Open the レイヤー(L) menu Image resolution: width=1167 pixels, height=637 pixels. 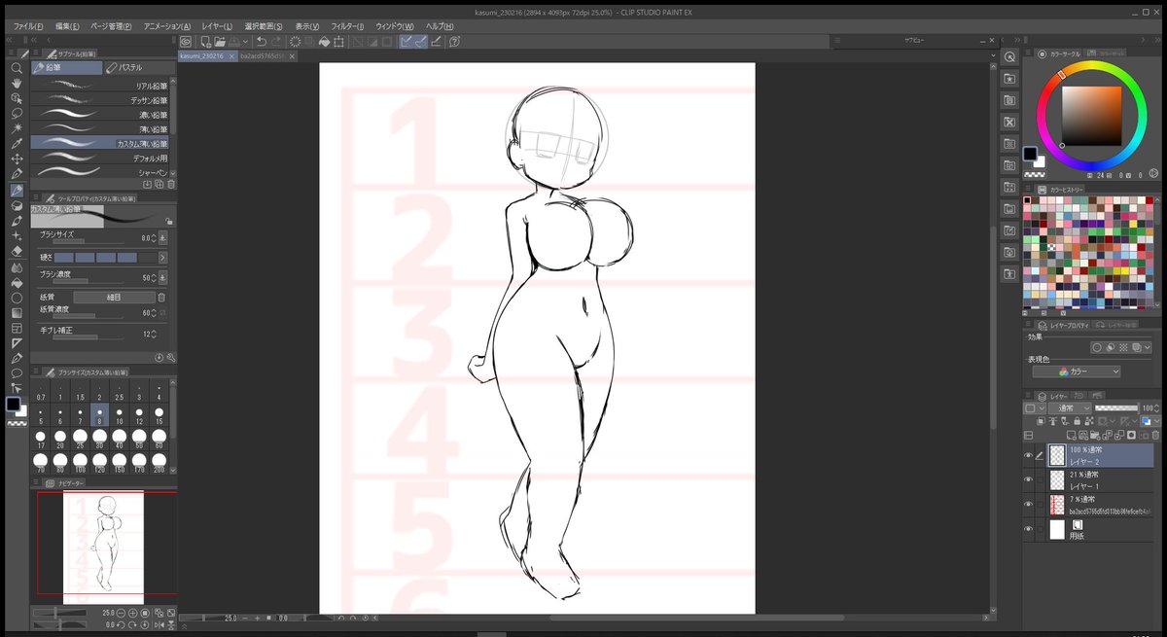click(x=217, y=25)
